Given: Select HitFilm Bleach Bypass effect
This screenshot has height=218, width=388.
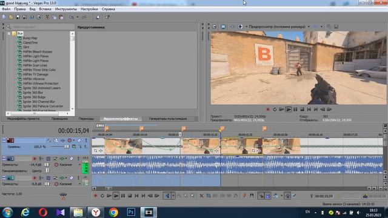Looking at the screenshot, I should coord(38,51).
